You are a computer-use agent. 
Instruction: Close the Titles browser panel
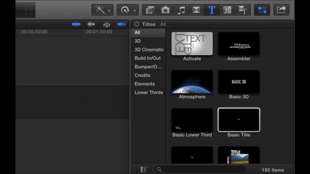(x=137, y=24)
